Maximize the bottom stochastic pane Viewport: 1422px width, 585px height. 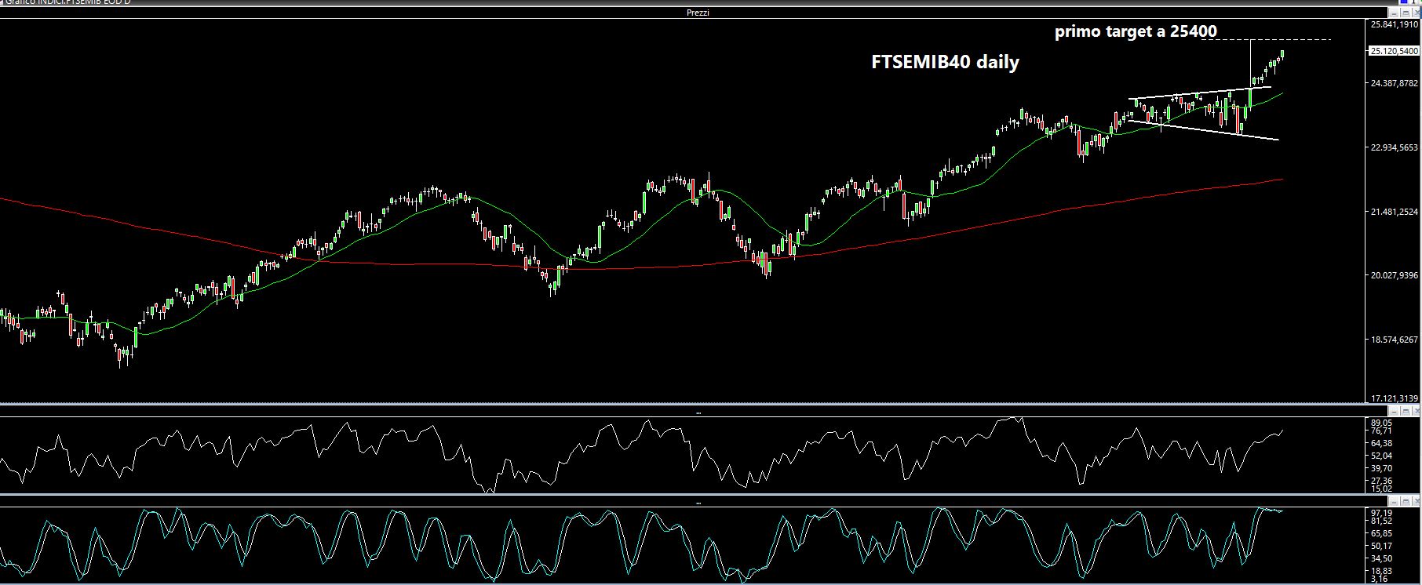1406,501
